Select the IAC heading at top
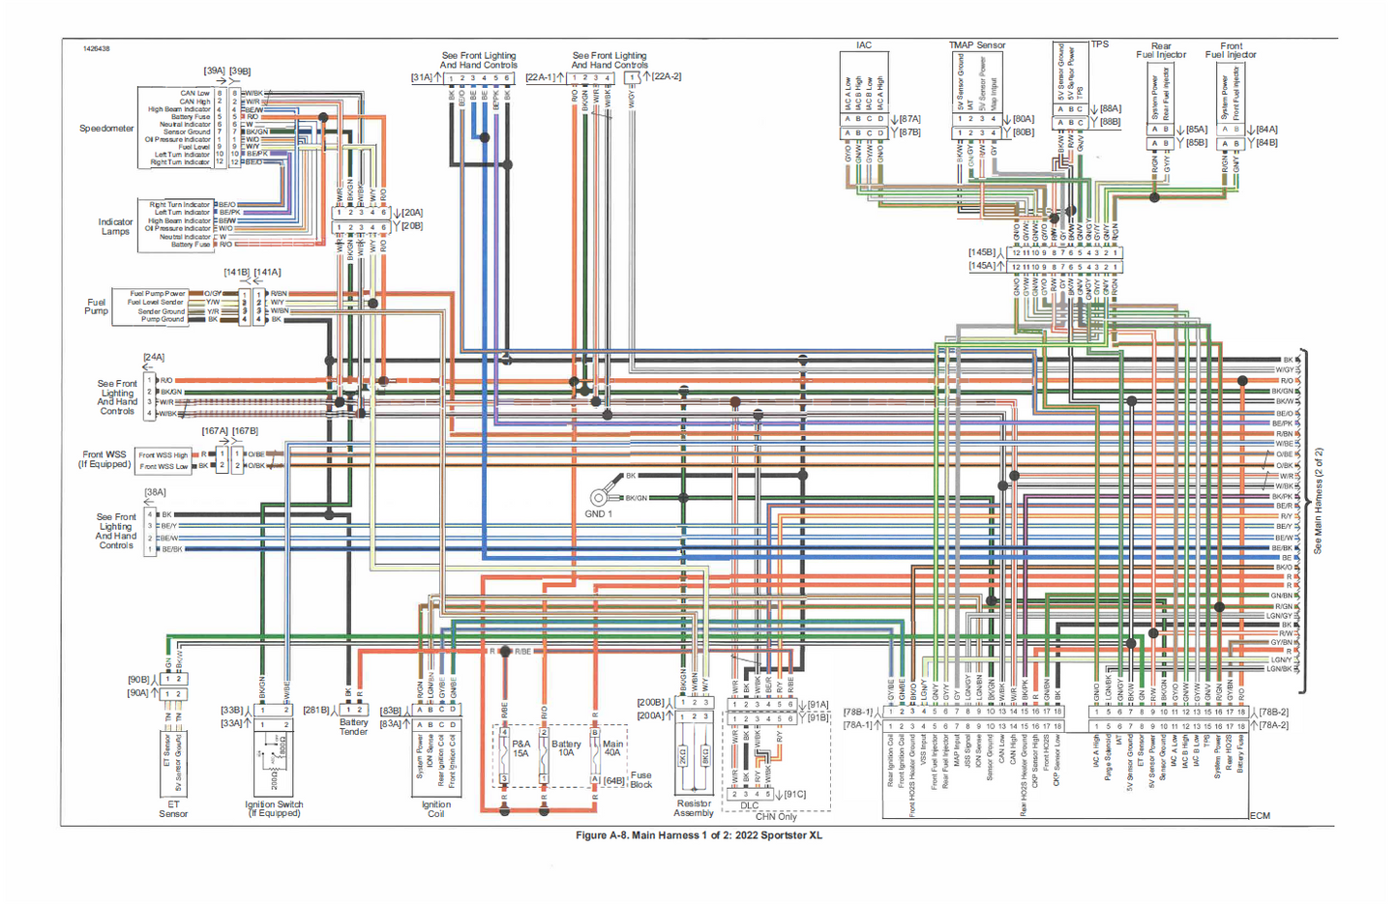 863,45
